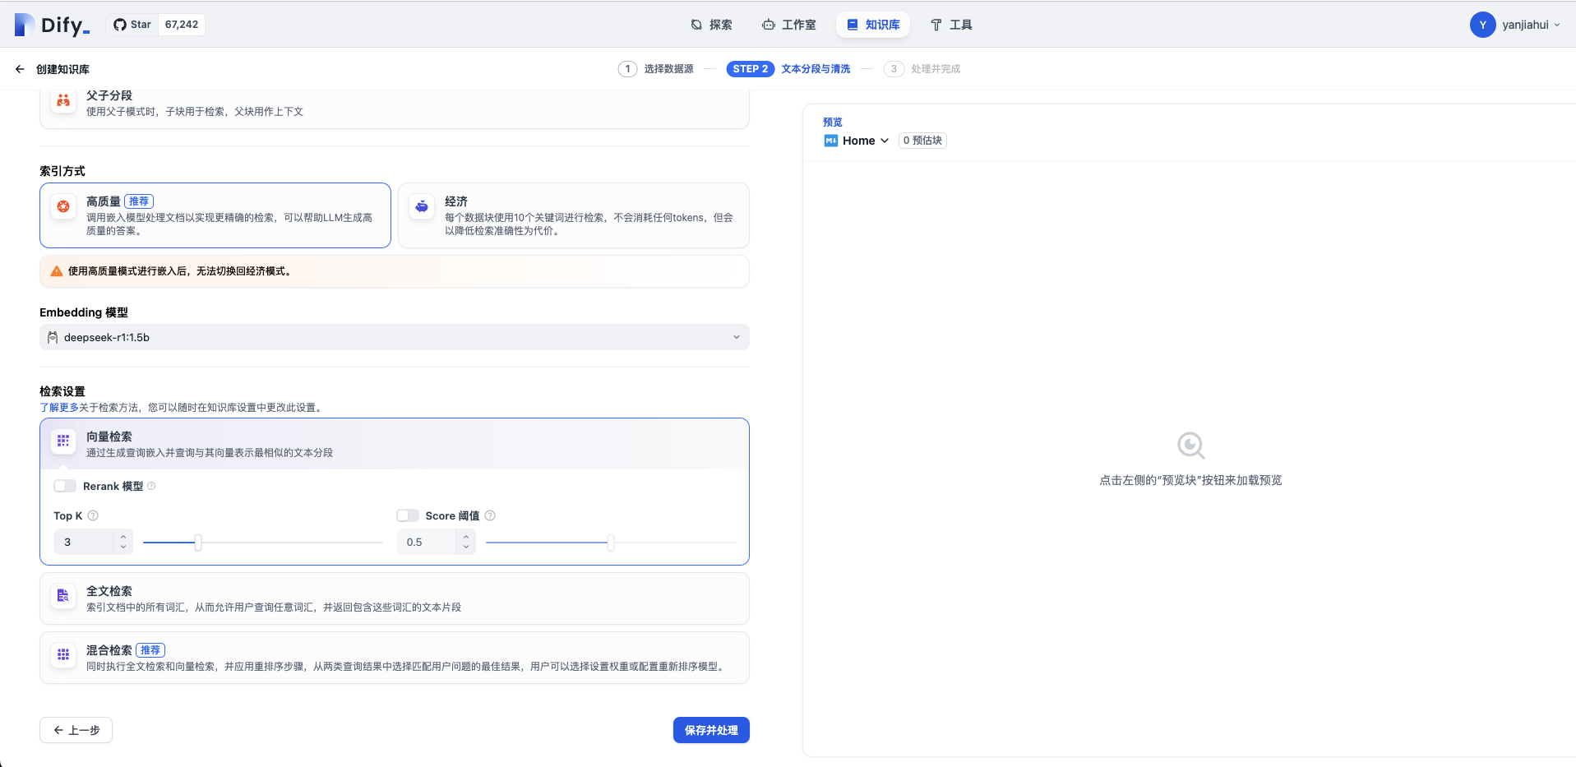
Task: Go to the 探索 tab
Action: (711, 25)
